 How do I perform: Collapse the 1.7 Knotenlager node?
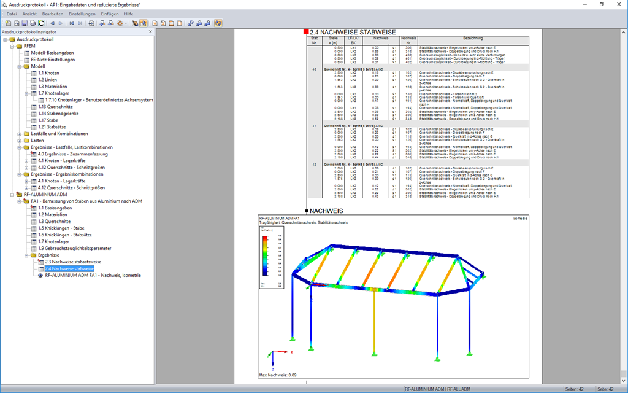point(27,93)
